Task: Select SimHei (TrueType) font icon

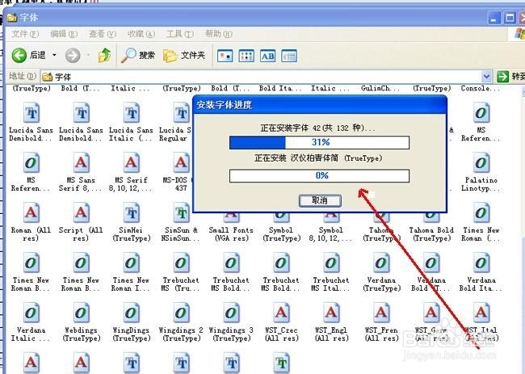Action: 131,213
